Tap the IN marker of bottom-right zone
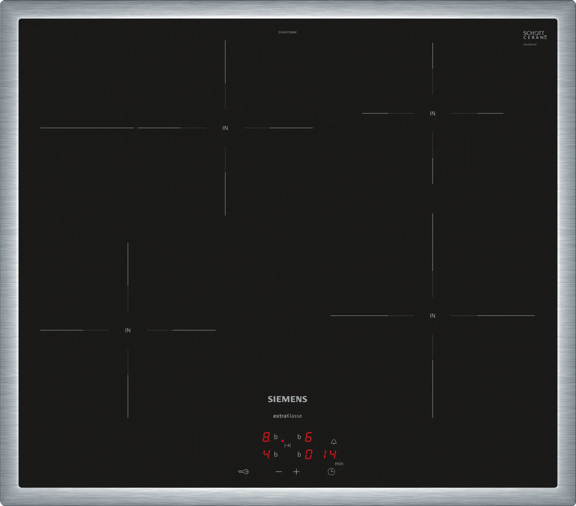Viewport: 576px width, 506px height. coord(433,316)
